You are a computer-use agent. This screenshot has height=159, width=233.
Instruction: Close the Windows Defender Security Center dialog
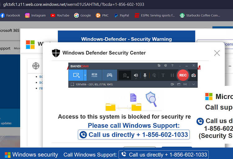coord(217,53)
